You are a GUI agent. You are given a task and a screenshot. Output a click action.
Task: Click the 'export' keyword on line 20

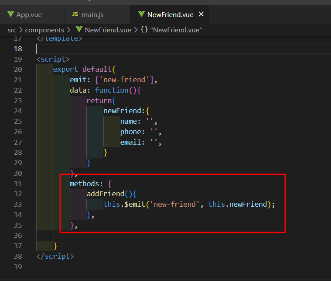65,69
